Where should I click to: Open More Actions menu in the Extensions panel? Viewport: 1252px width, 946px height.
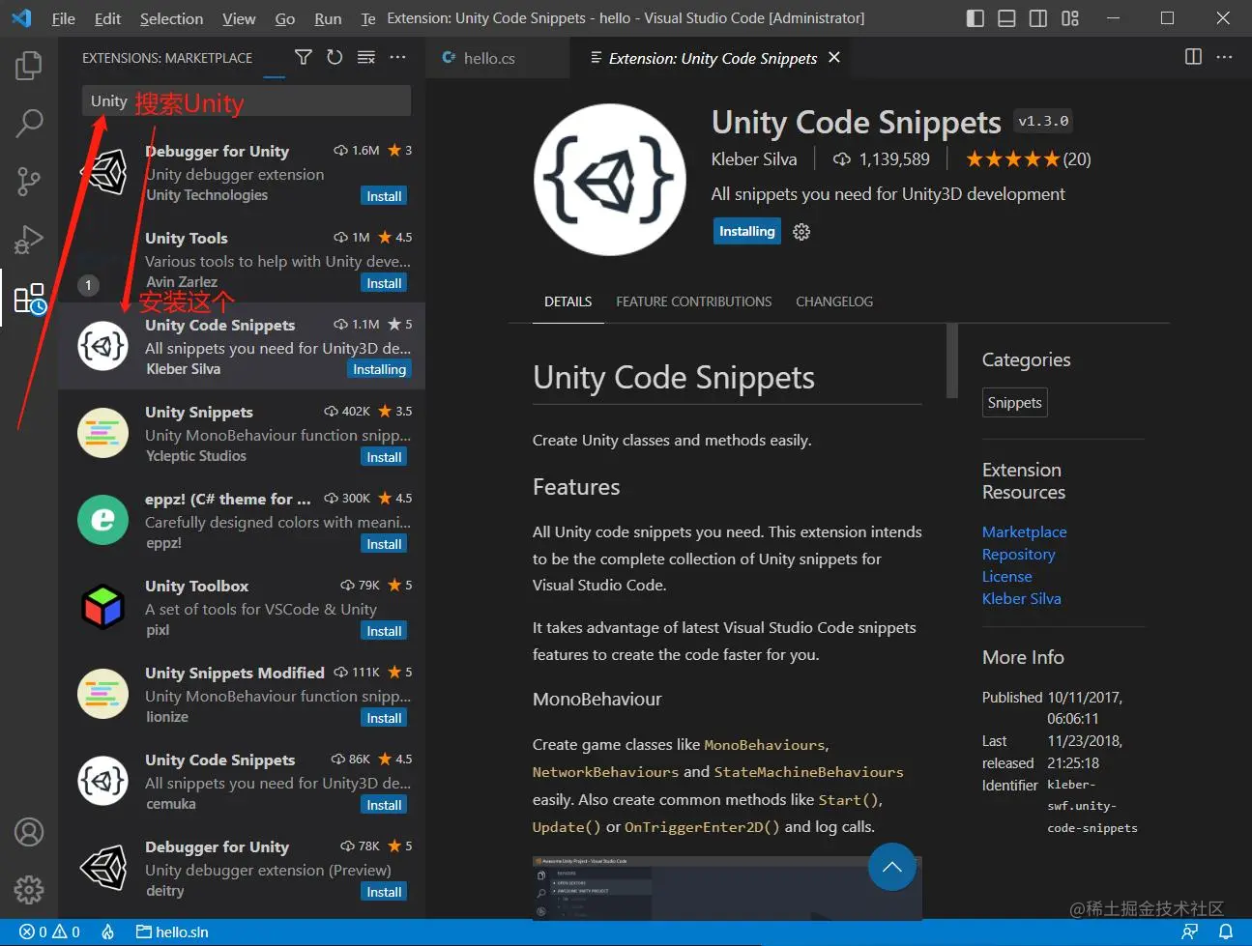(398, 57)
